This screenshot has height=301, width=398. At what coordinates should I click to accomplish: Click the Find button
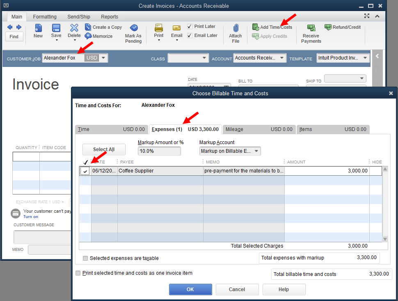tap(14, 37)
